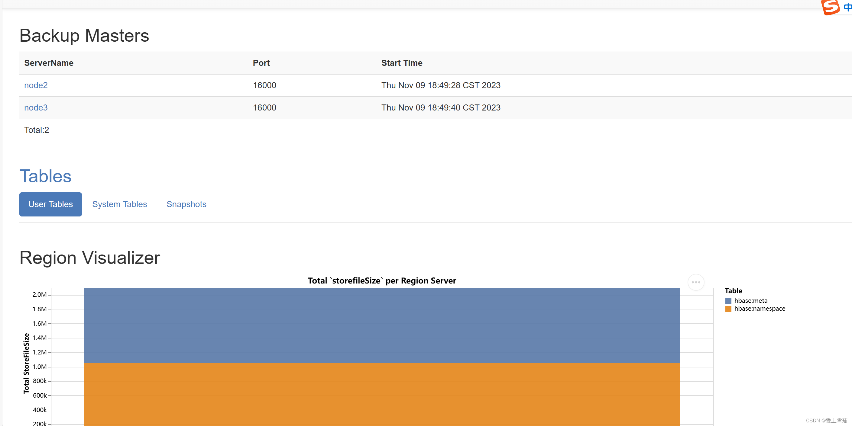Click the Backup Masters heading

84,36
